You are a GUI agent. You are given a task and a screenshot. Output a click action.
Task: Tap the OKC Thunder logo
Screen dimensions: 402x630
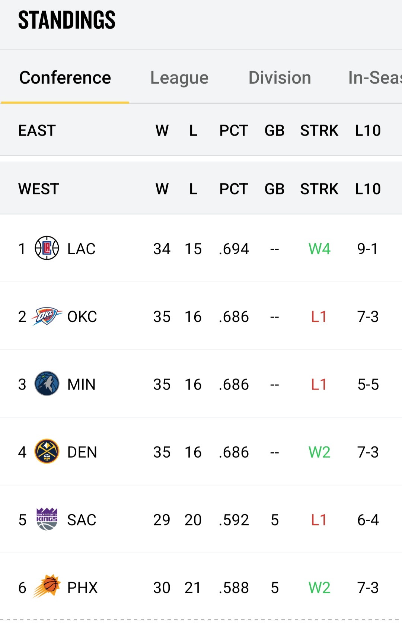coord(47,316)
